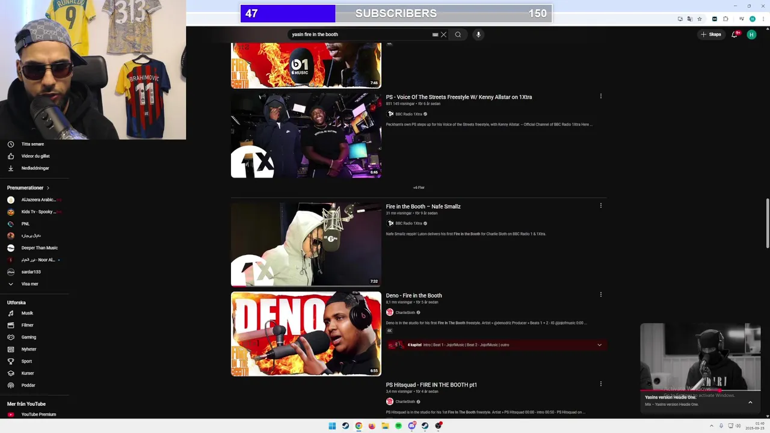This screenshot has width=770, height=433.
Task: Open File Explorer from the taskbar
Action: tap(385, 426)
